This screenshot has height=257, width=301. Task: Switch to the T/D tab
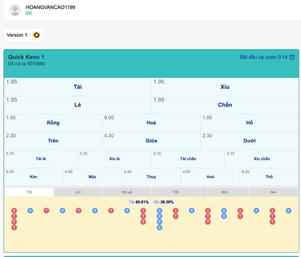[x=176, y=192]
